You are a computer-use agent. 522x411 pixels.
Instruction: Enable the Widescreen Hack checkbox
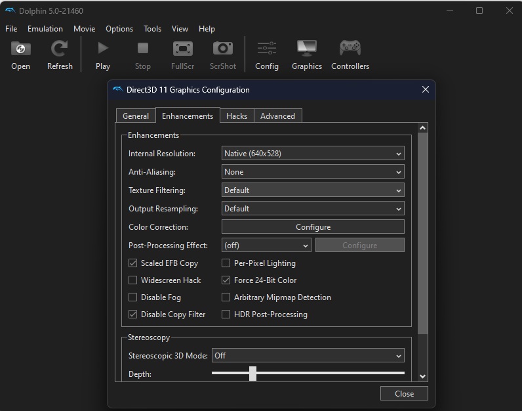click(x=133, y=280)
